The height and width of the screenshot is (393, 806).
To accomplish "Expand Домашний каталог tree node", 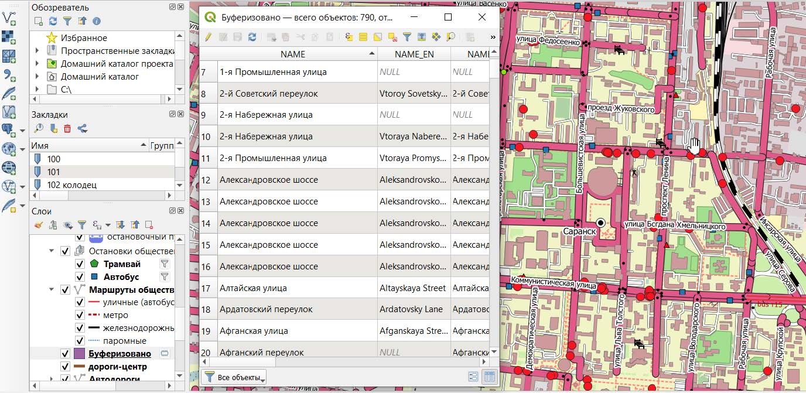I will 37,77.
